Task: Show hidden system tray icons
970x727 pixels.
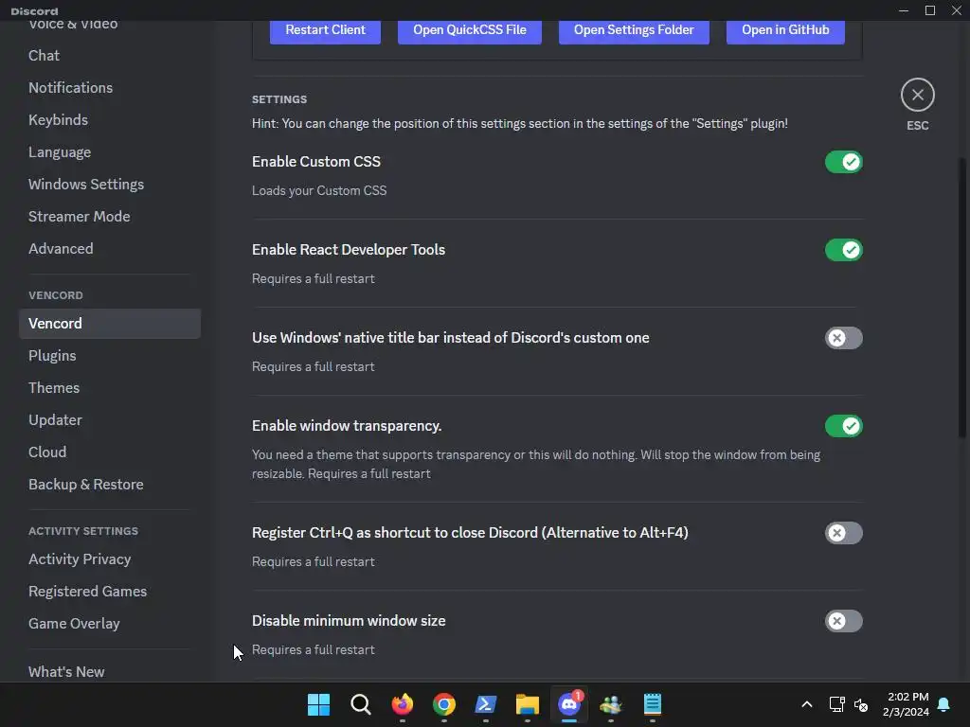Action: (x=807, y=704)
